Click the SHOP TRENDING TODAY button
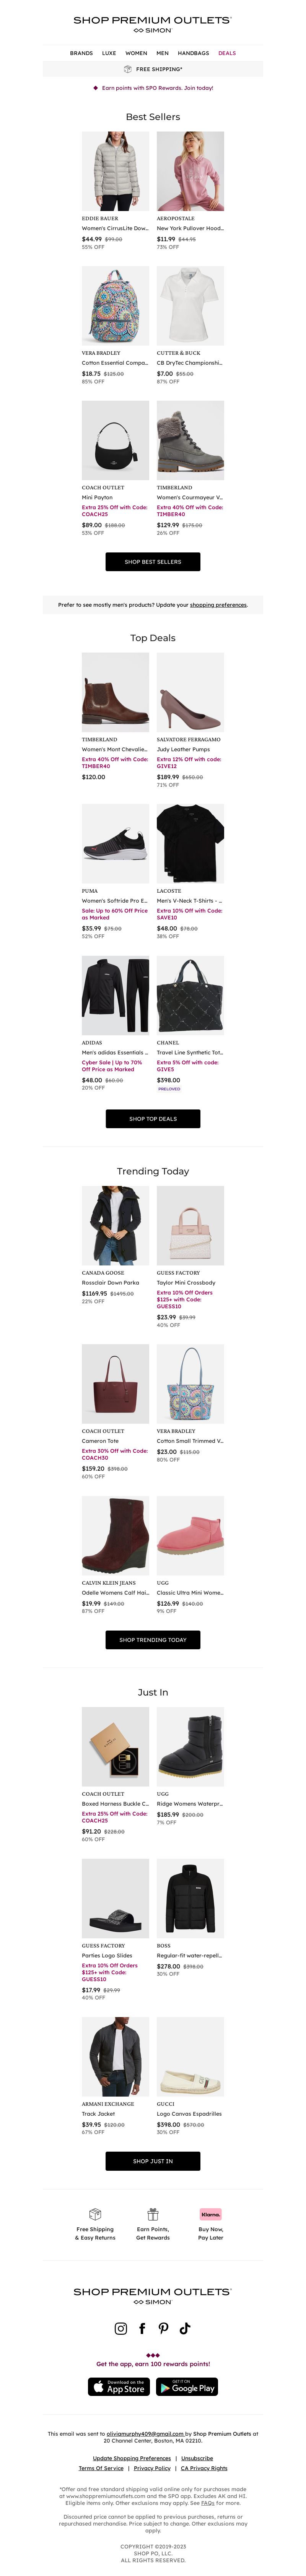The image size is (306, 2576). [x=153, y=1639]
